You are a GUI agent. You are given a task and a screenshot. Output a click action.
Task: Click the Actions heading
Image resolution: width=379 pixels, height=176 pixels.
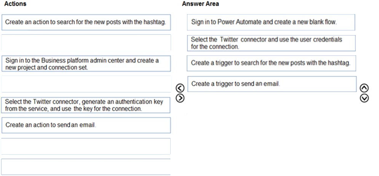tap(16, 4)
